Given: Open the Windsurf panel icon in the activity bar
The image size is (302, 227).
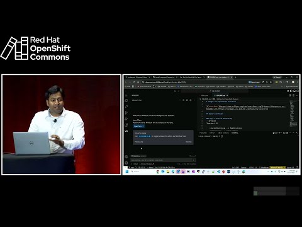Looking at the screenshot, I should (126, 131).
